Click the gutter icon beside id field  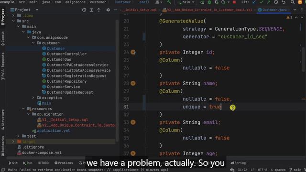coord(133,52)
